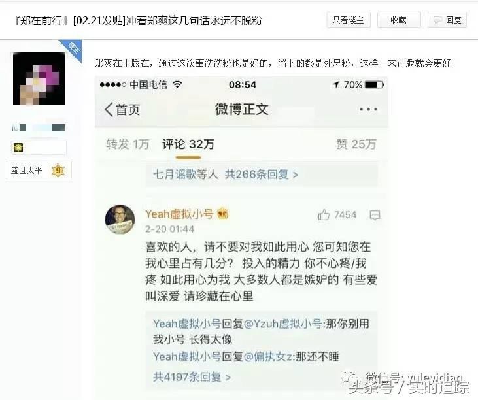
Task: Click the Yeah虚拟小号 username link
Action: pos(179,214)
